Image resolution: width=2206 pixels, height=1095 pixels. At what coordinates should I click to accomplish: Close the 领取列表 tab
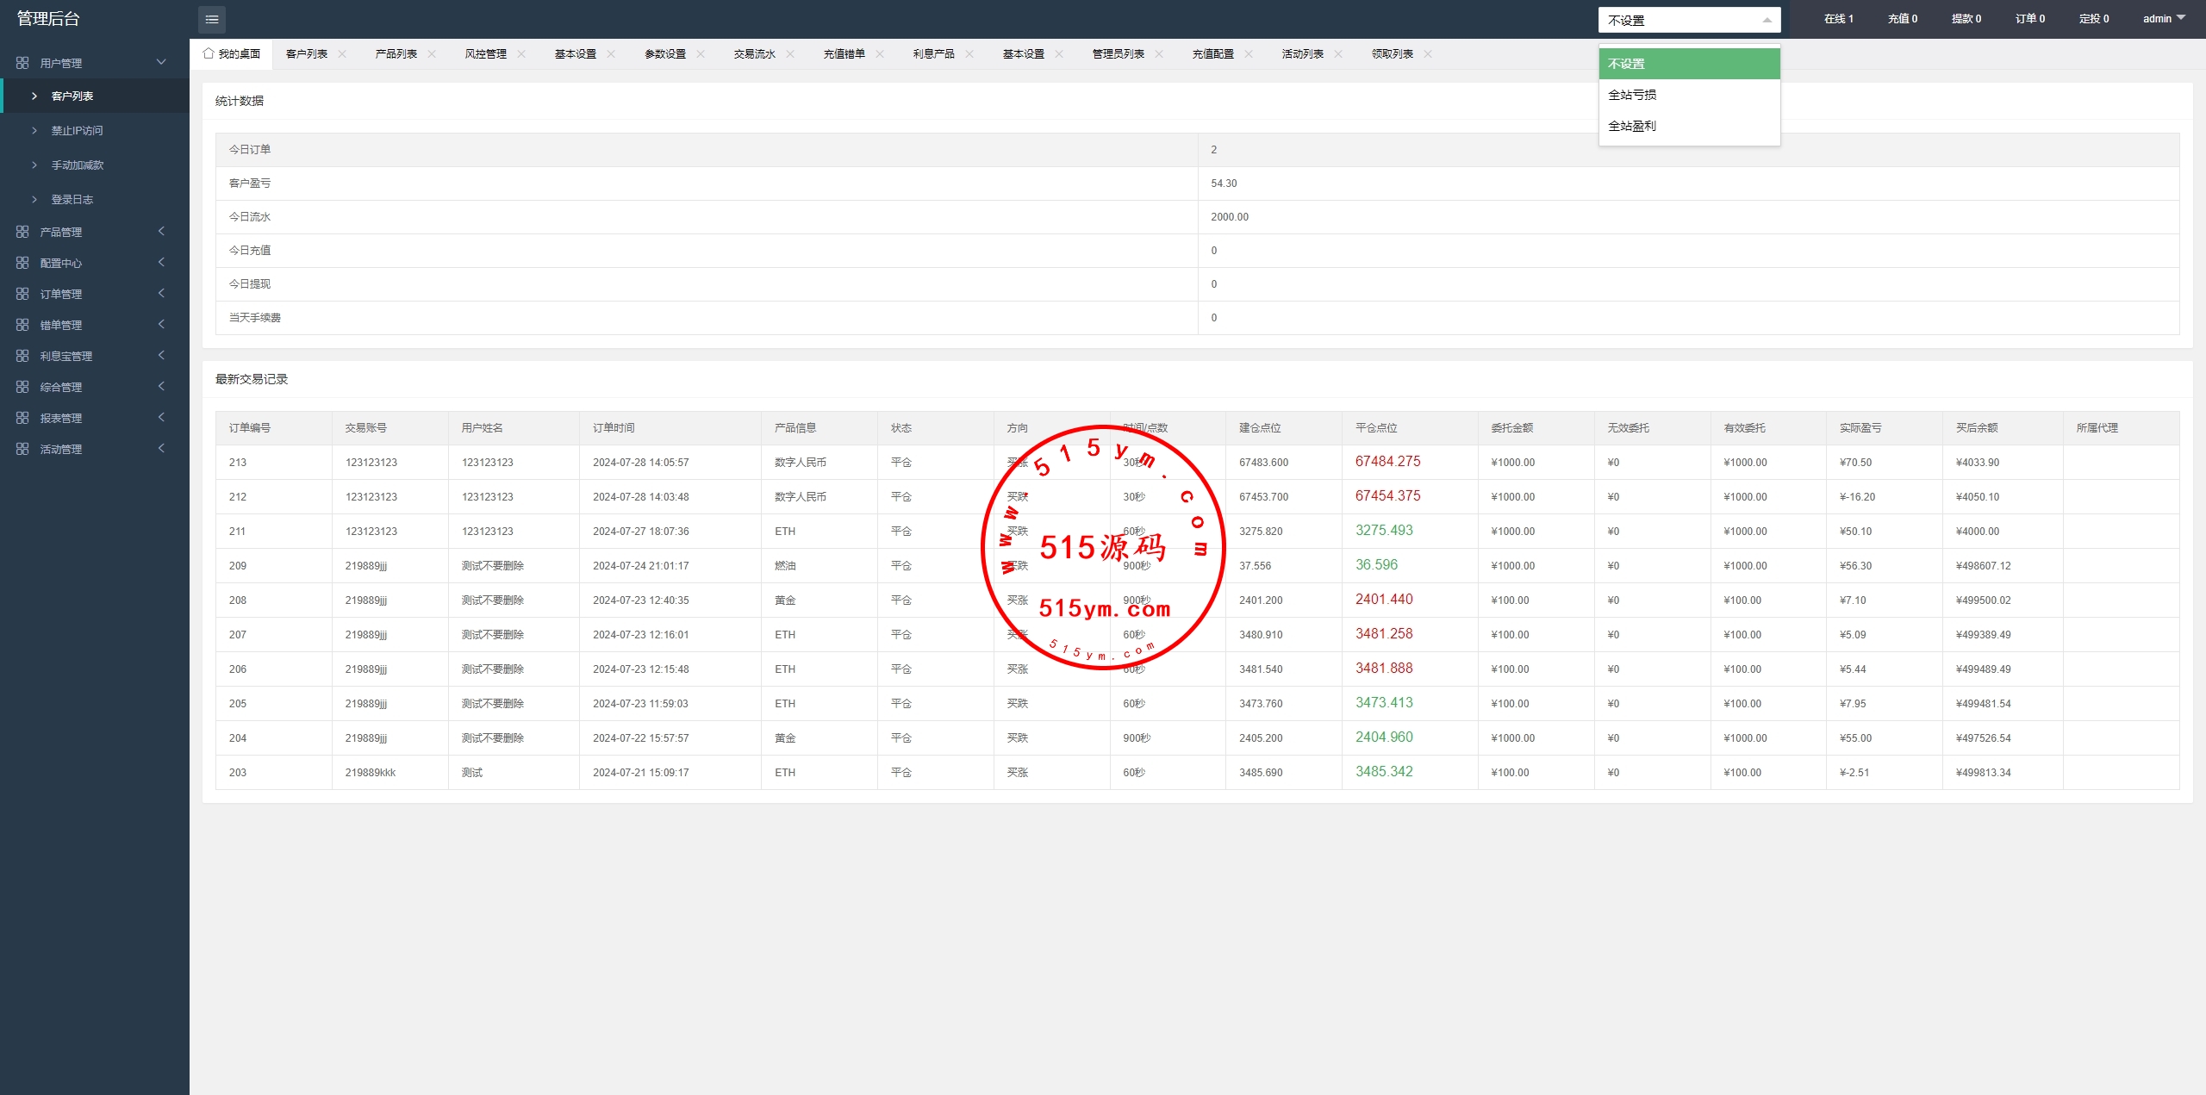click(1428, 53)
